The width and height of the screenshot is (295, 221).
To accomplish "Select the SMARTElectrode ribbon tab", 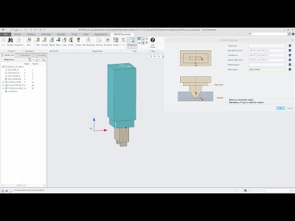I will click(122, 34).
